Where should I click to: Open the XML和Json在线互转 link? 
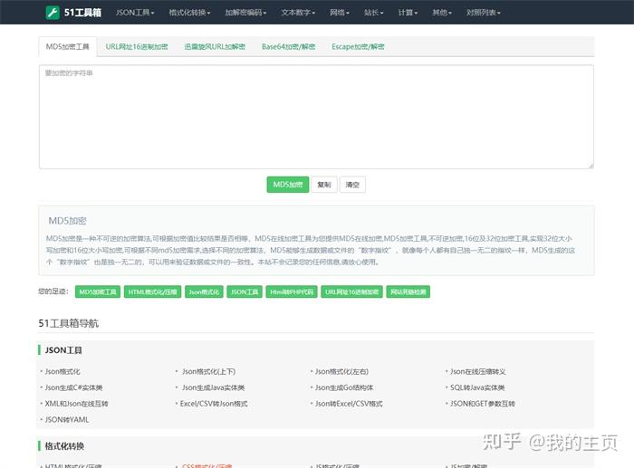tap(76, 404)
